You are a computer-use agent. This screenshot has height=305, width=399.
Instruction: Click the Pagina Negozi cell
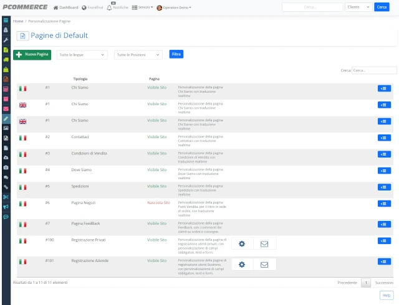(x=84, y=203)
